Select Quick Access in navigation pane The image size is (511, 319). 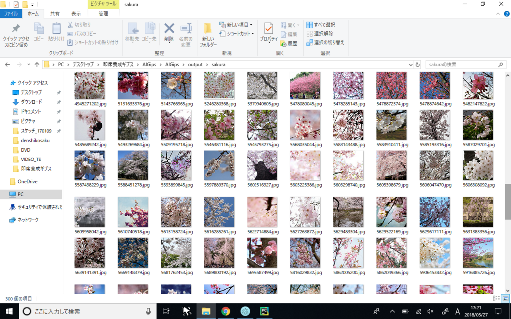(32, 83)
